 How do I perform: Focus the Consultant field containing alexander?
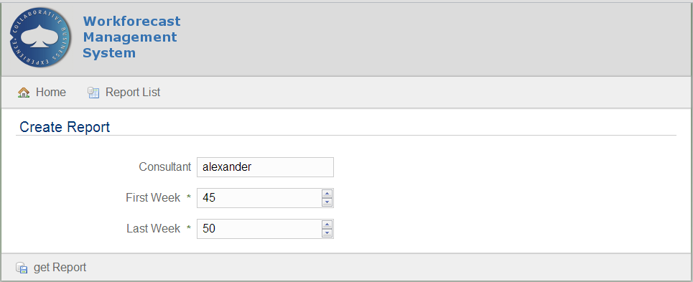[265, 167]
